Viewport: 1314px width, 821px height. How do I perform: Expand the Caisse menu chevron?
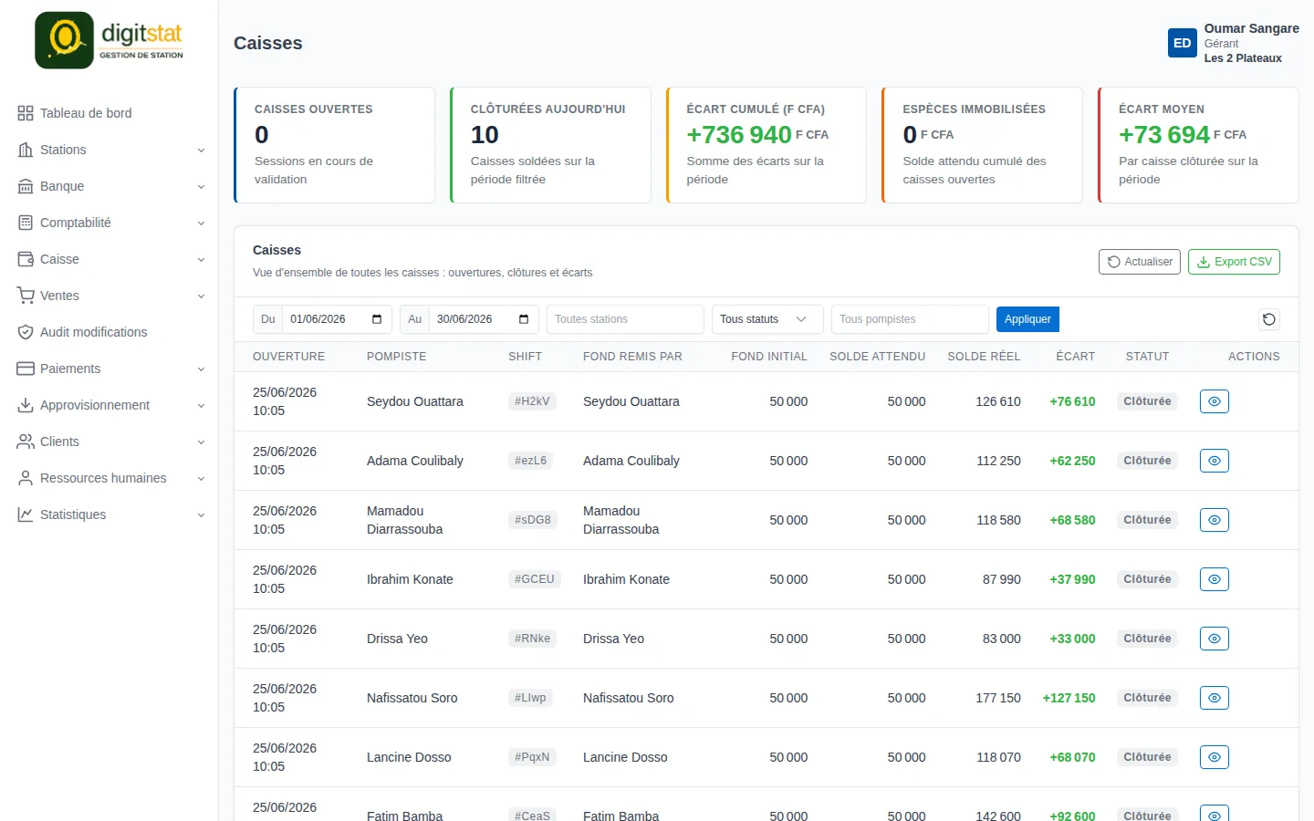201,260
